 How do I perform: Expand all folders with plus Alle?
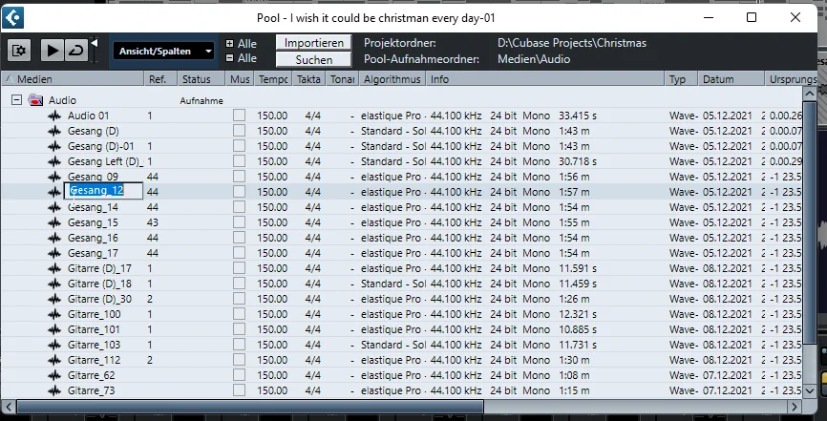click(241, 44)
